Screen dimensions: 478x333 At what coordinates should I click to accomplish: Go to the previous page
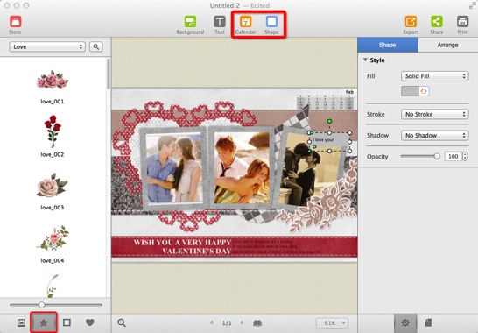212,322
